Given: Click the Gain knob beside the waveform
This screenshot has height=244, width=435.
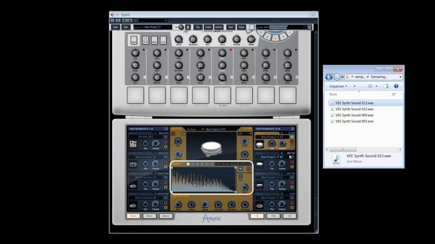Looking at the screenshot, I should pos(245,187).
